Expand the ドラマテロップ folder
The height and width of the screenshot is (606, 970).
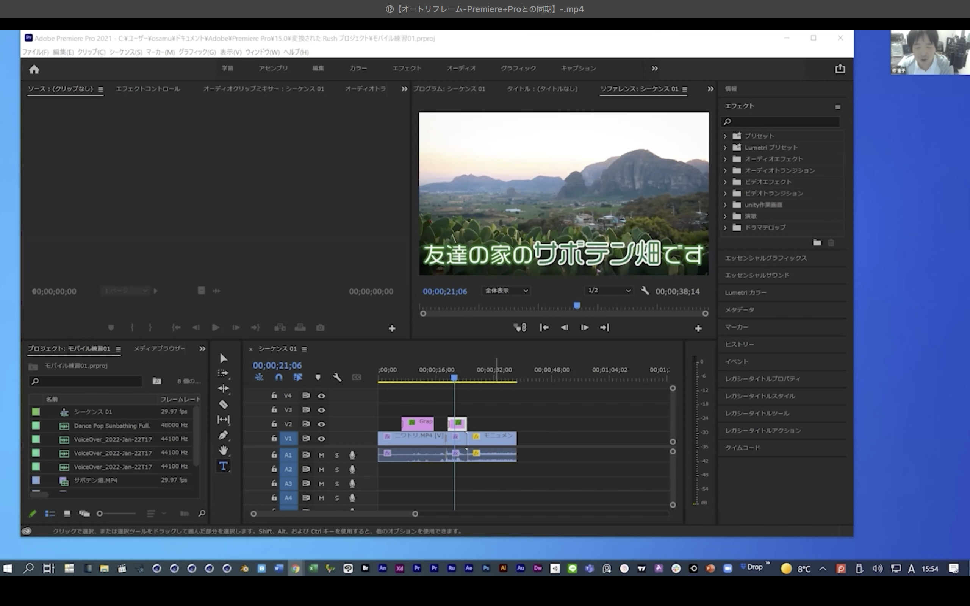tap(725, 228)
